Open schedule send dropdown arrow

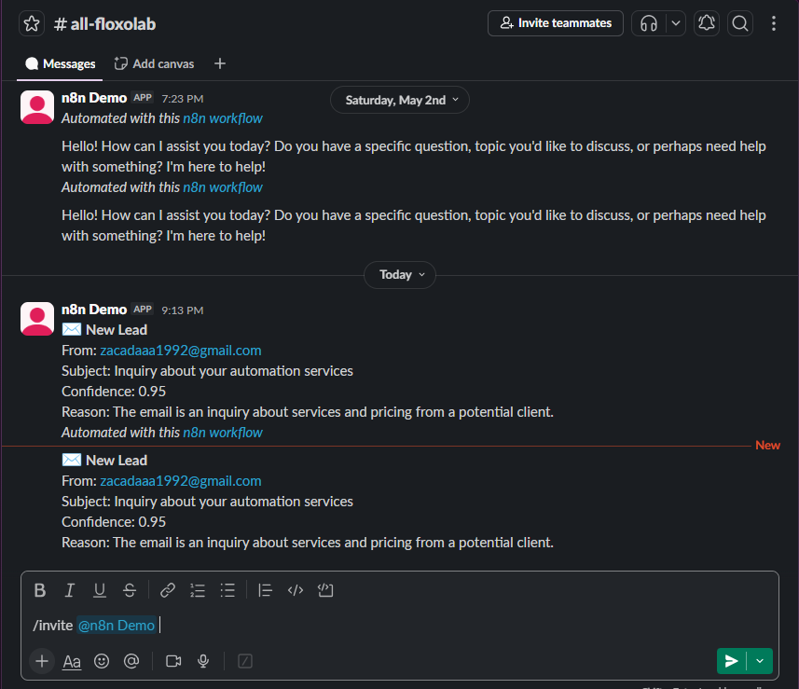[760, 661]
